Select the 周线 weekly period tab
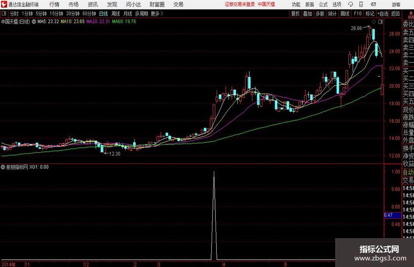Screen dimensions: 414x267 coord(116,14)
